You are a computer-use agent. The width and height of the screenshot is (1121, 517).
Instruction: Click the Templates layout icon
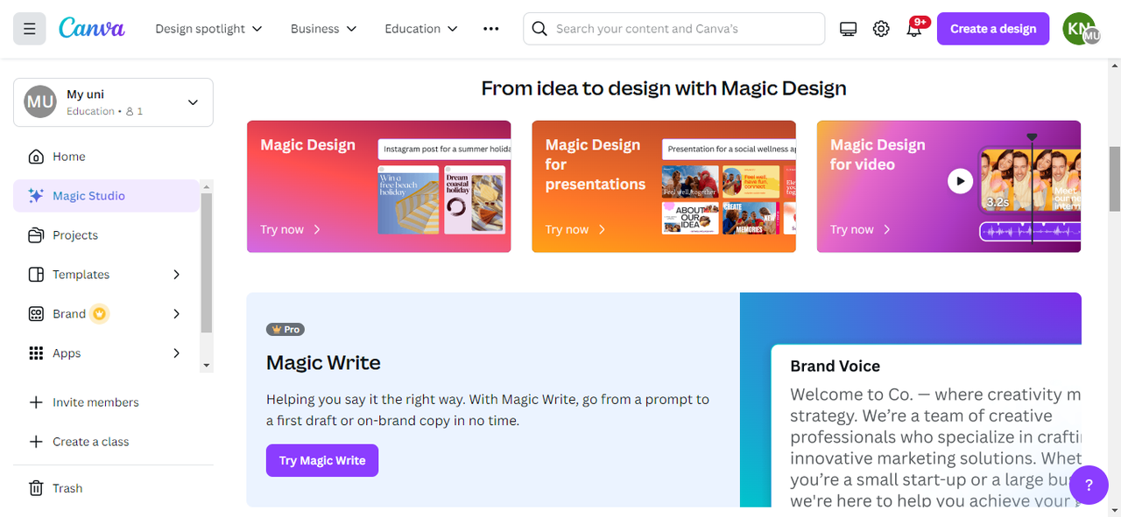36,275
